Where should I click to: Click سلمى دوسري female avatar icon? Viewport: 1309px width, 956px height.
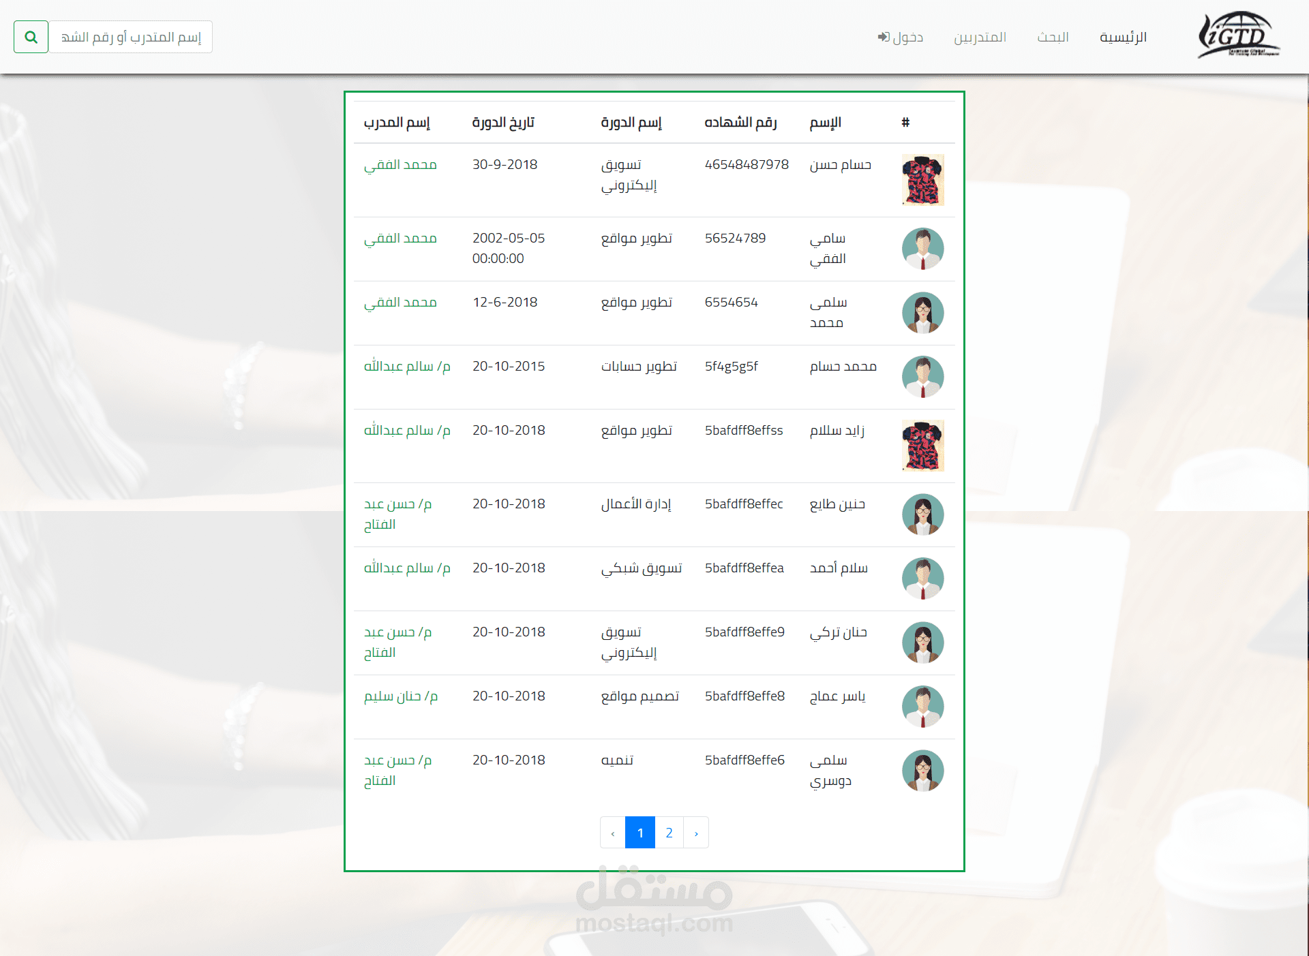point(922,771)
